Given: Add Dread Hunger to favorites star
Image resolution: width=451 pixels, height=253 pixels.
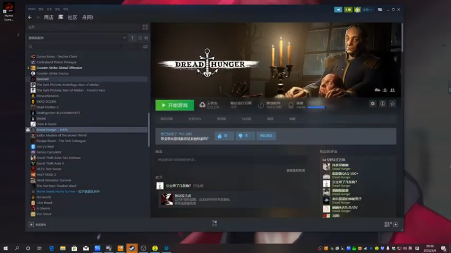Looking at the screenshot, I should 392,103.
